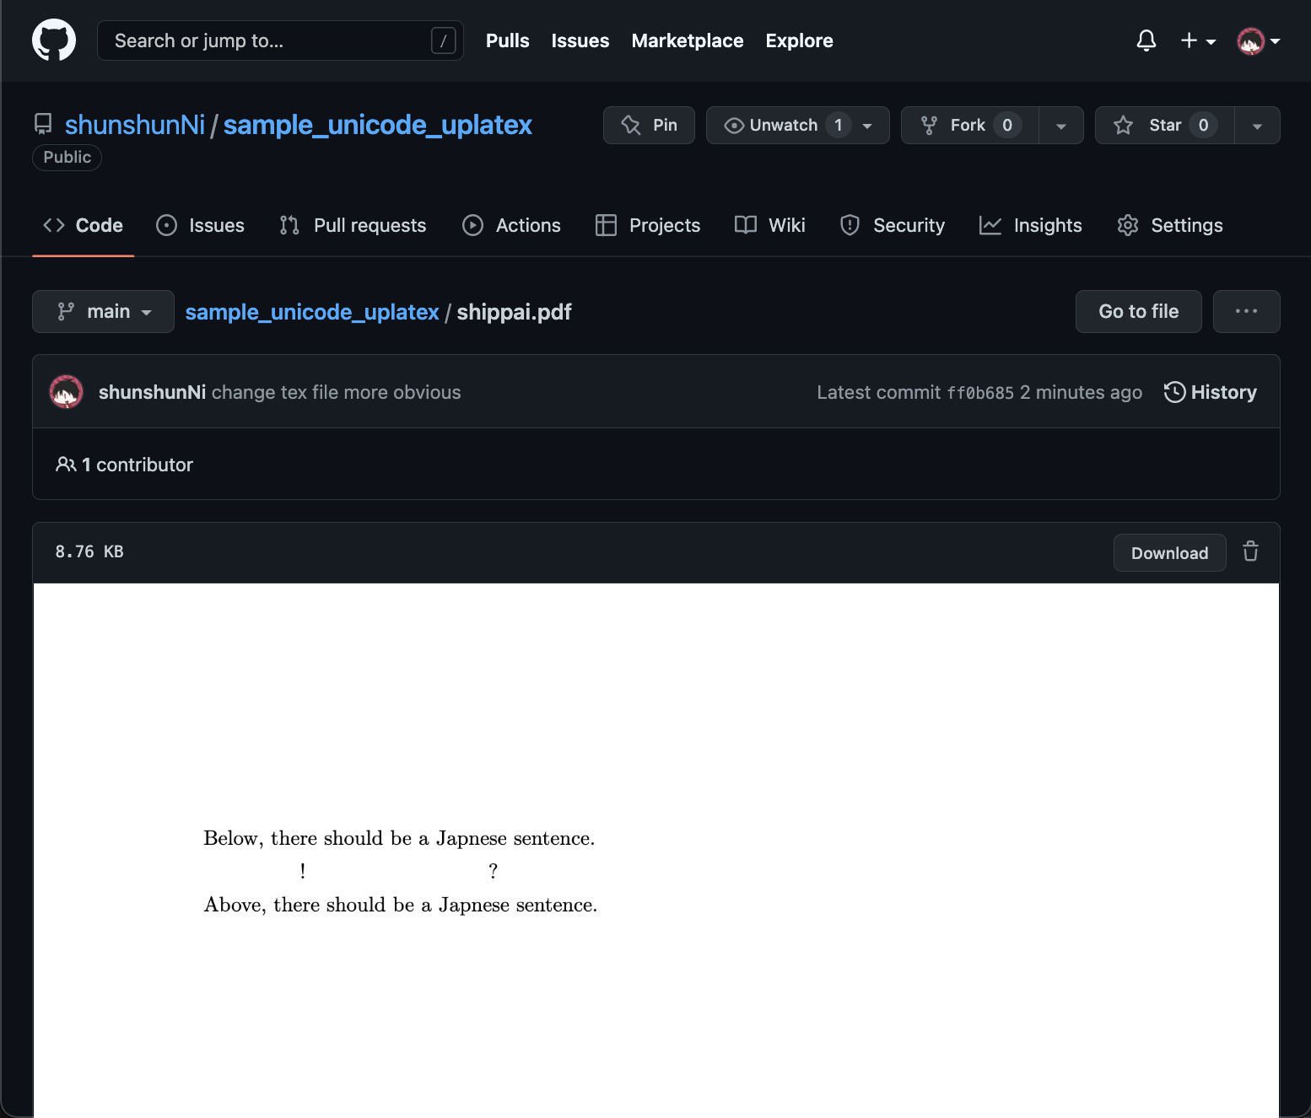
Task: Open commit message change tex file more obvious
Action: pyautogui.click(x=336, y=392)
